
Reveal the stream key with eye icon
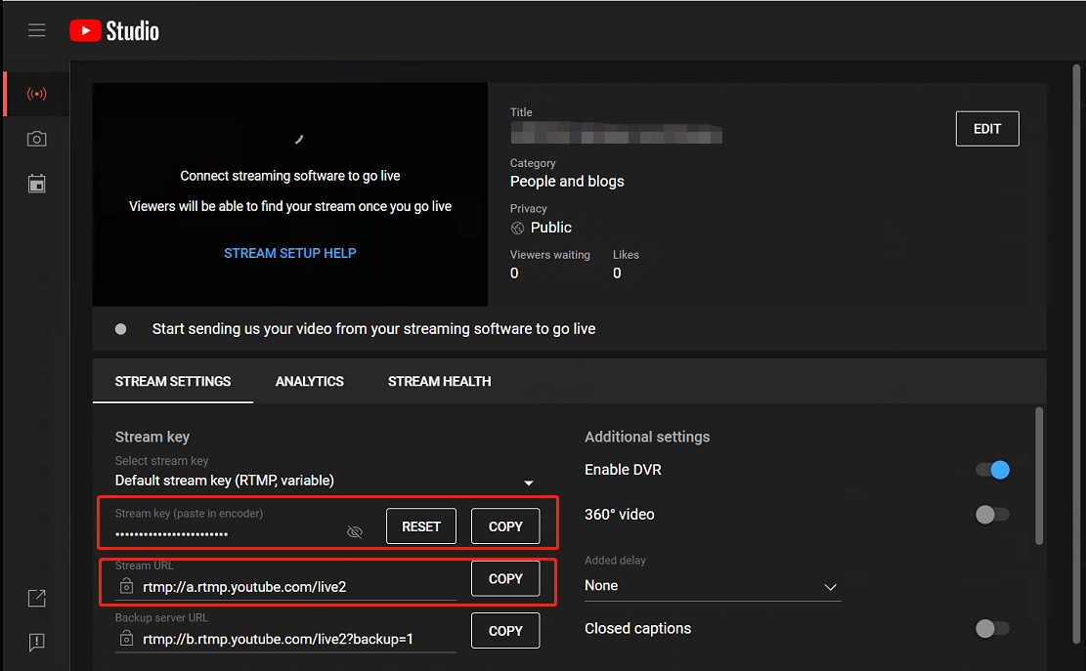tap(355, 531)
